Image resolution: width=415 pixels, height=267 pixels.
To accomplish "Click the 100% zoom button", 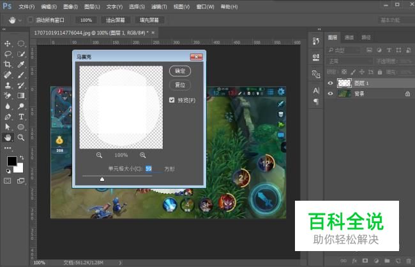I will pos(86,20).
